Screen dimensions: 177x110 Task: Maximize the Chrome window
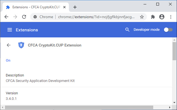pos(158,4)
